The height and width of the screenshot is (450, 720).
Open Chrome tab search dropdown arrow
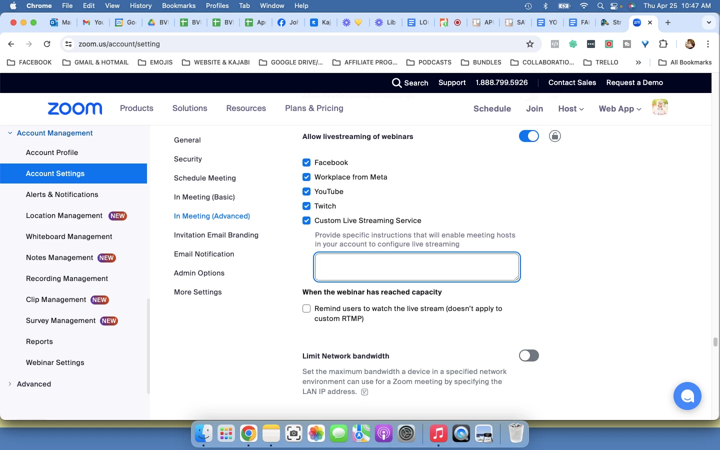[x=708, y=22]
